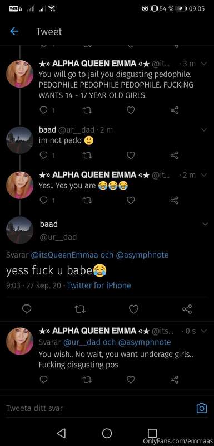Open @itsQueenEmmaa mention link
214x446 pixels.
pos(64,255)
